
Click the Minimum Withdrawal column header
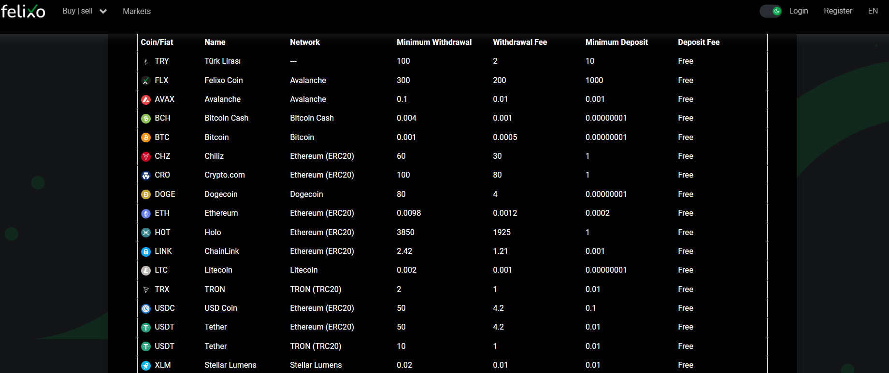point(434,42)
